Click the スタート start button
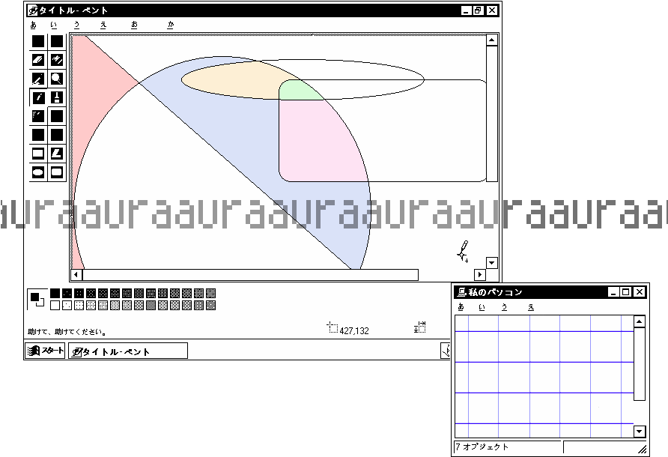The height and width of the screenshot is (457, 668). pyautogui.click(x=46, y=351)
